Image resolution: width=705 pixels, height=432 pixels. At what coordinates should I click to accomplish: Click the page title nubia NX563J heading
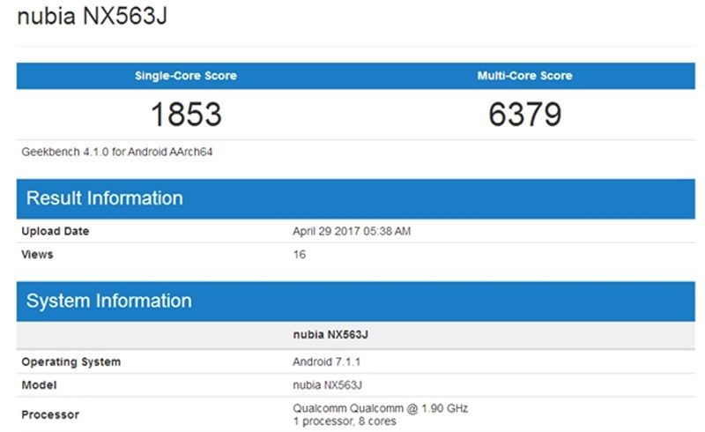(93, 19)
